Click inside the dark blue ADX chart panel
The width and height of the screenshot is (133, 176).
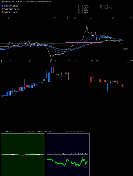pyautogui.click(x=68, y=155)
